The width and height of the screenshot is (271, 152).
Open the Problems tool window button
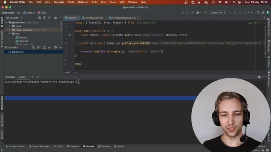[73, 147]
